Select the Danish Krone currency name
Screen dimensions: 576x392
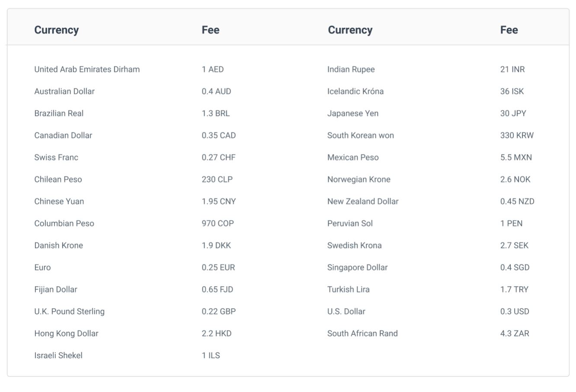tap(58, 245)
